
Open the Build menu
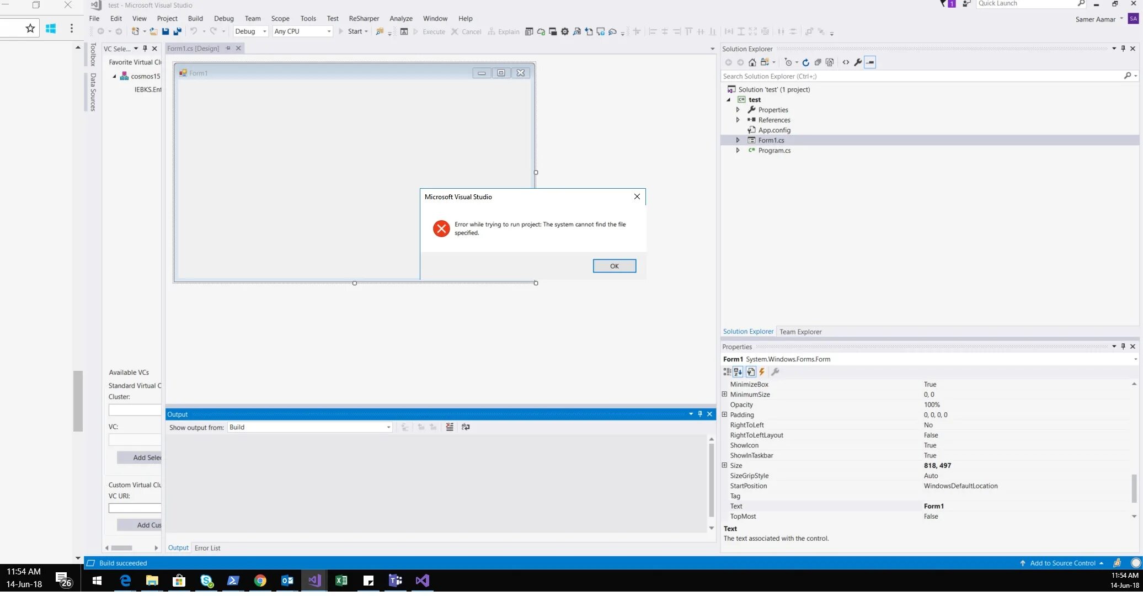click(x=195, y=18)
